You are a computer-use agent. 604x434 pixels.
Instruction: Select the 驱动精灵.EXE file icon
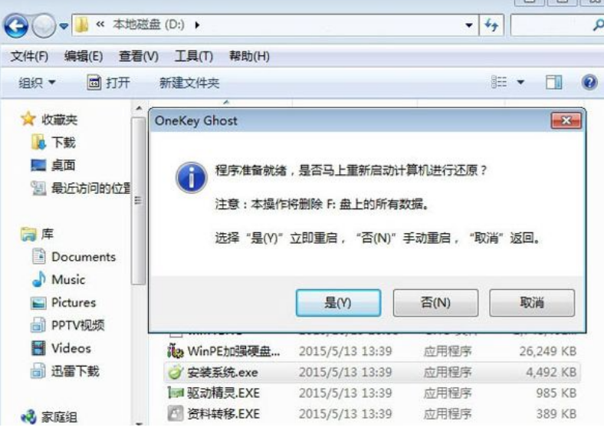(176, 393)
